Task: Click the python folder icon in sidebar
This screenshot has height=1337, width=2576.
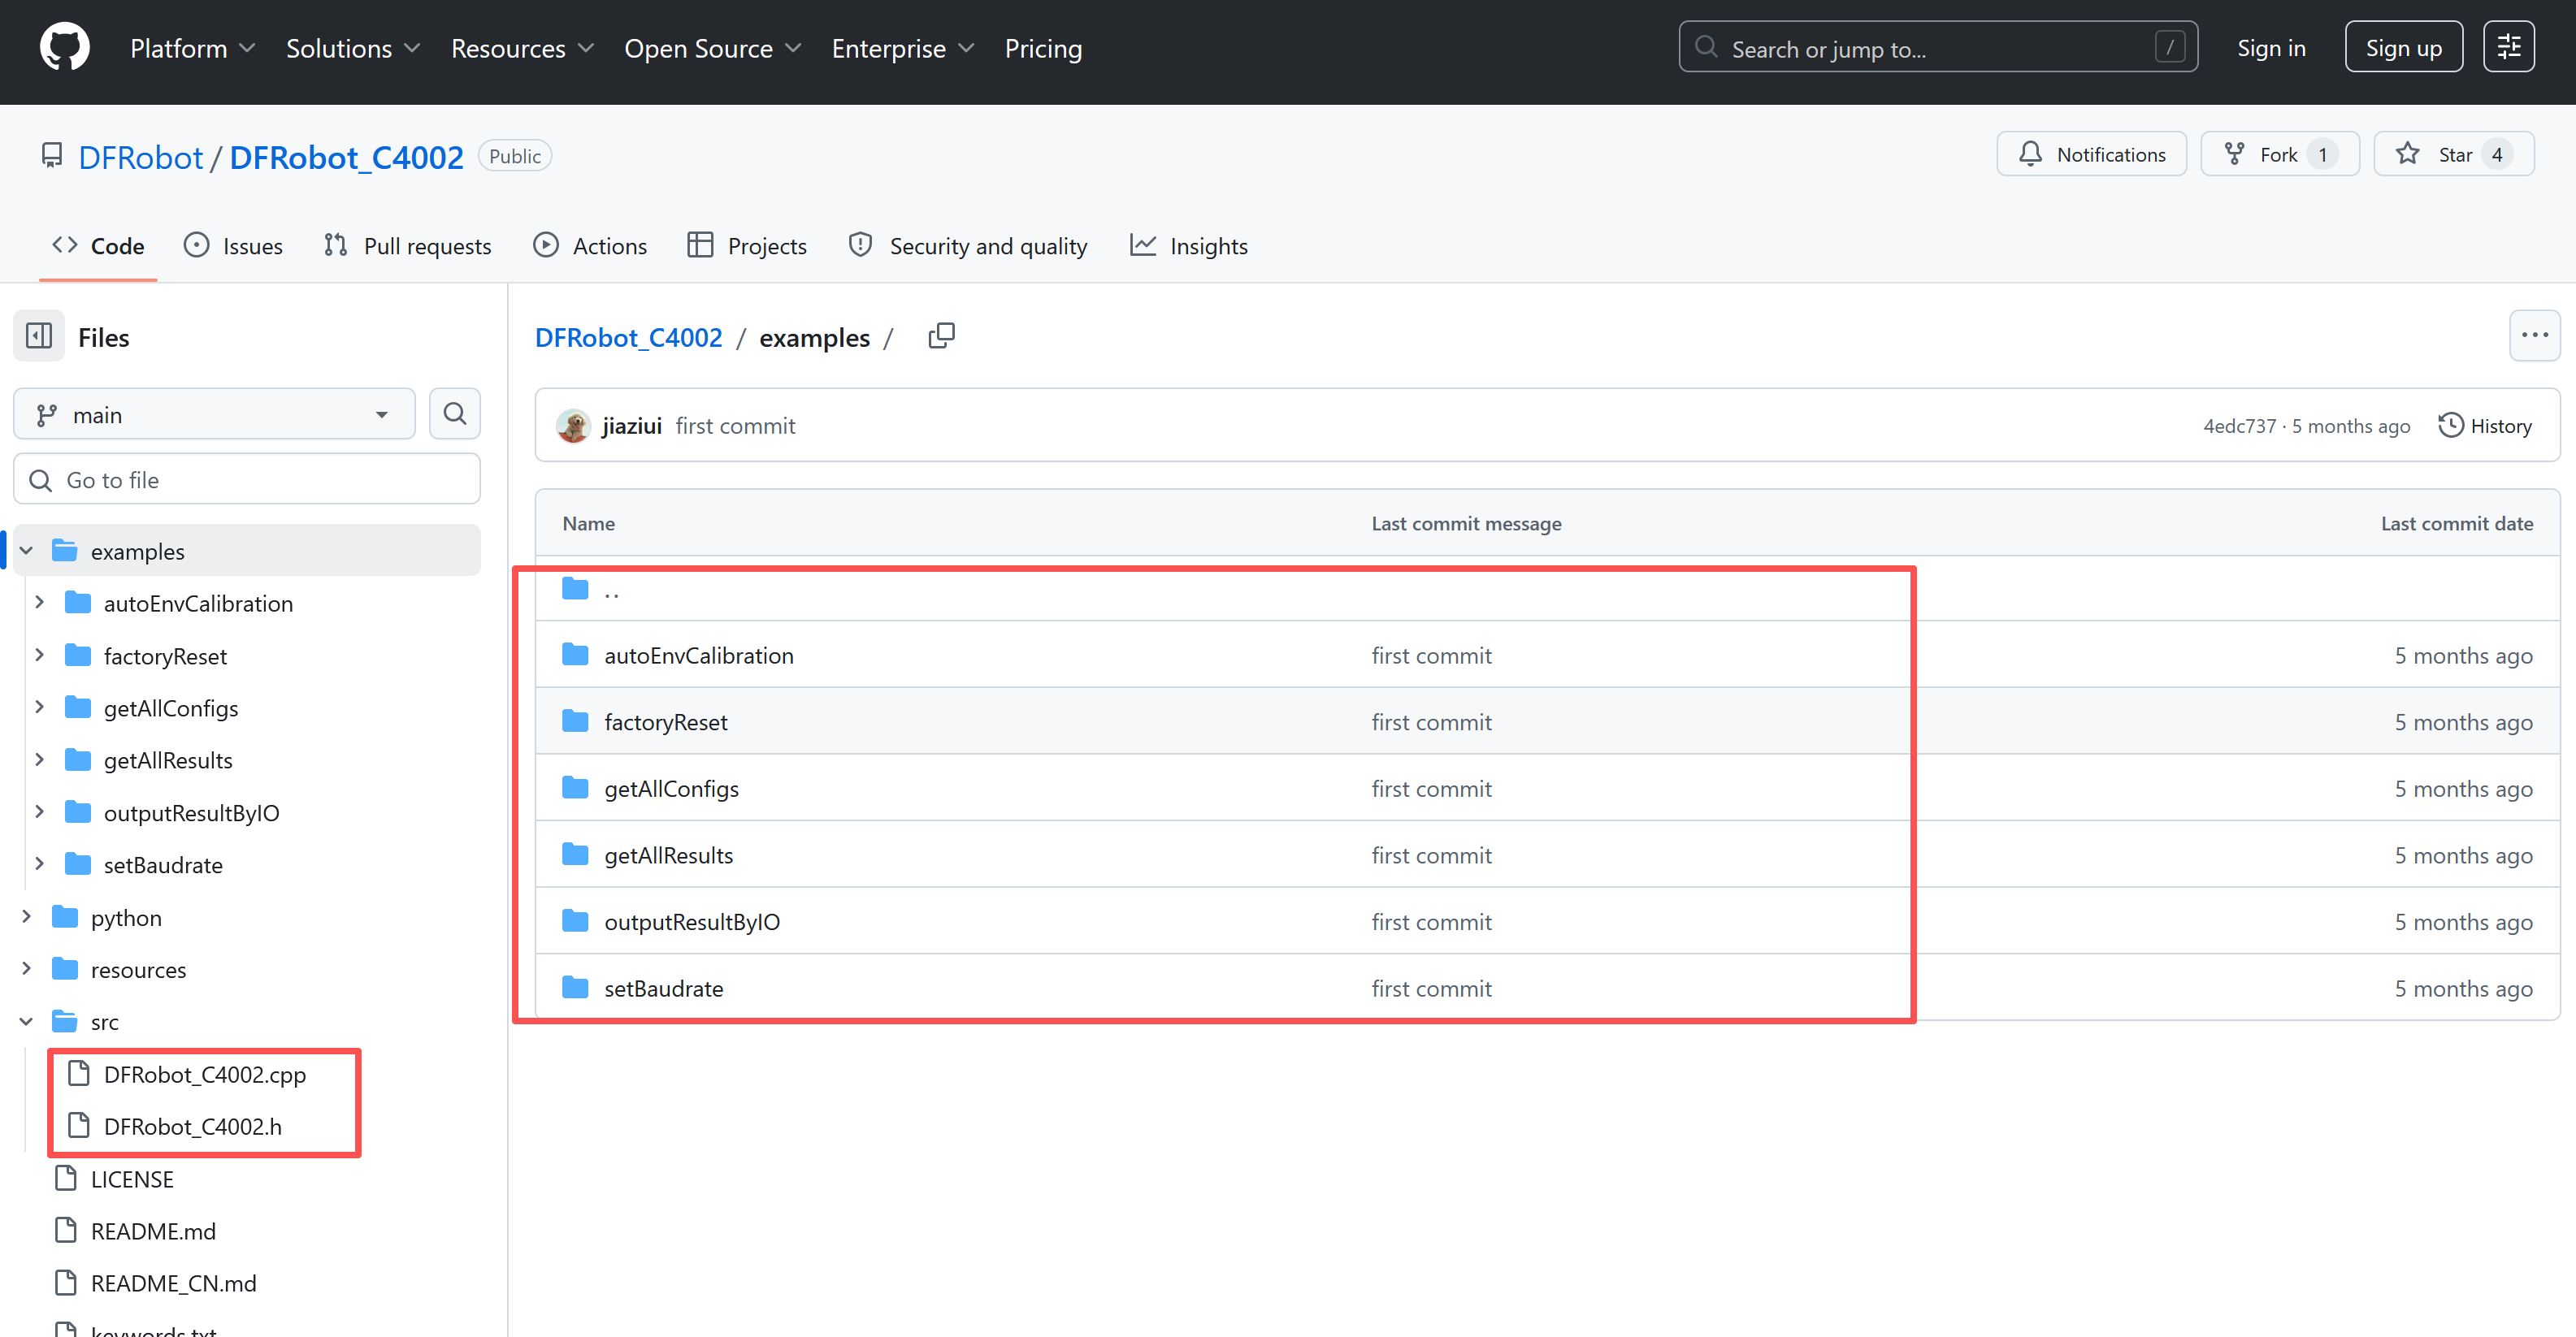Action: [x=65, y=917]
